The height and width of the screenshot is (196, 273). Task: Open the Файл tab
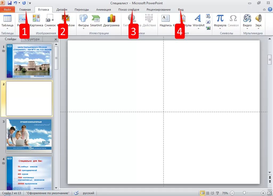[x=7, y=10]
